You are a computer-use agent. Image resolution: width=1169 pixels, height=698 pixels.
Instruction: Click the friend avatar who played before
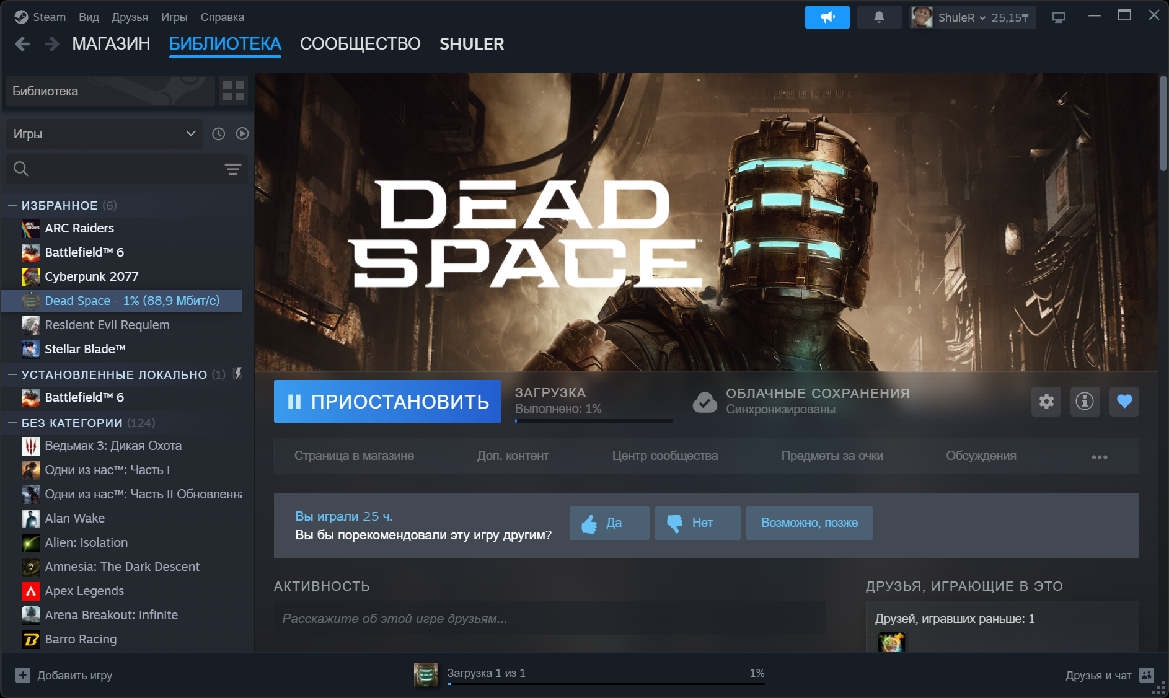point(891,642)
